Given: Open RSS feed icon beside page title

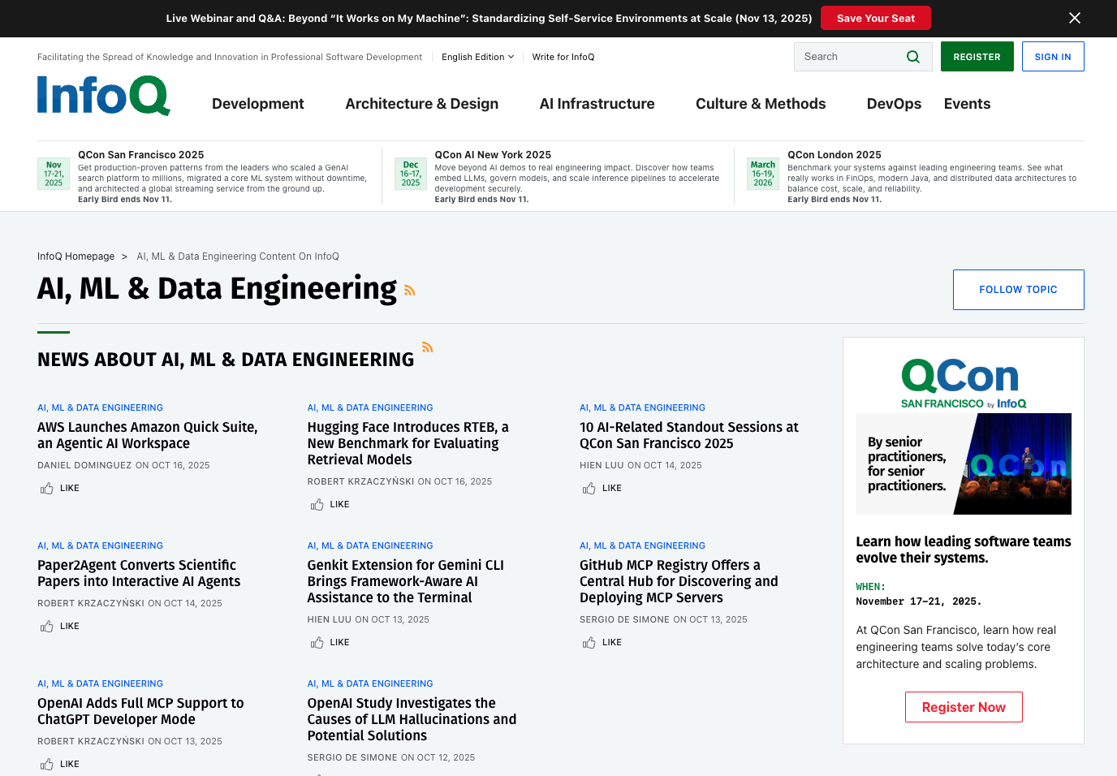Looking at the screenshot, I should pyautogui.click(x=410, y=291).
